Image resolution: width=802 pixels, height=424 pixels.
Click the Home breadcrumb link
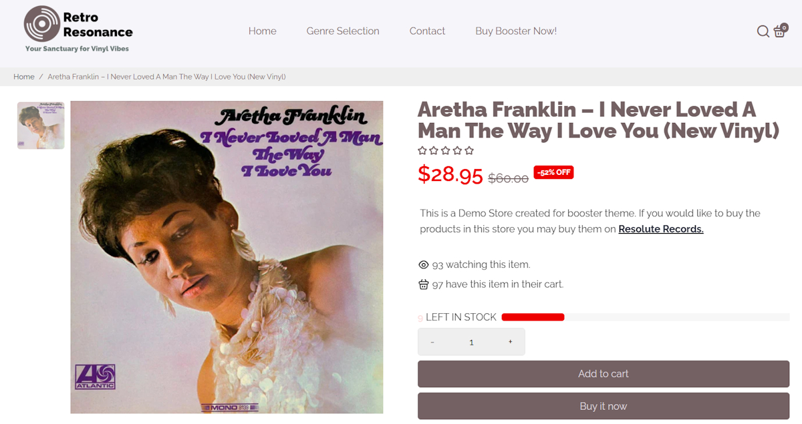(24, 77)
